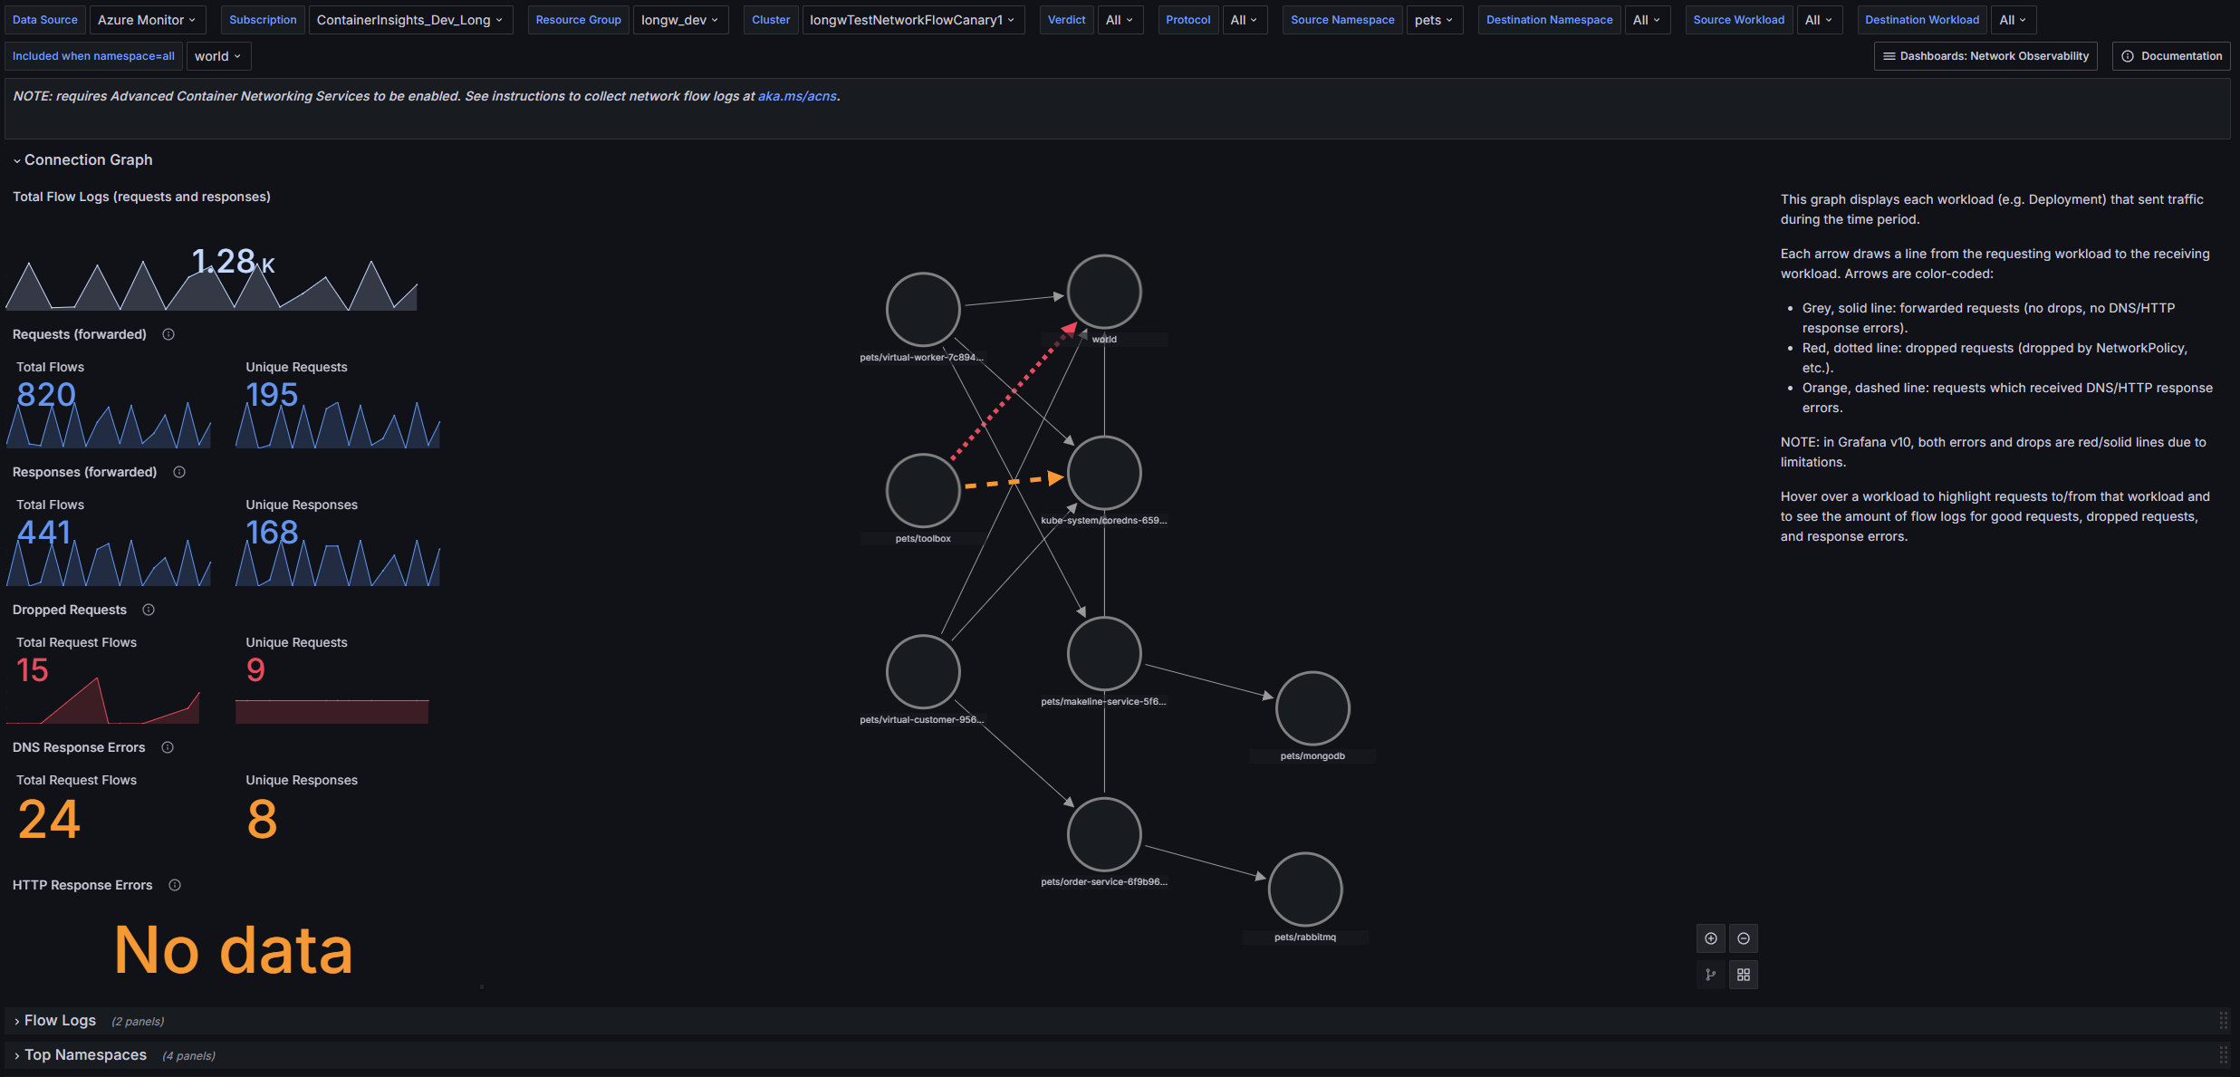This screenshot has height=1077, width=2240.
Task: Click the pets/mongodb node in graph
Action: (x=1312, y=707)
